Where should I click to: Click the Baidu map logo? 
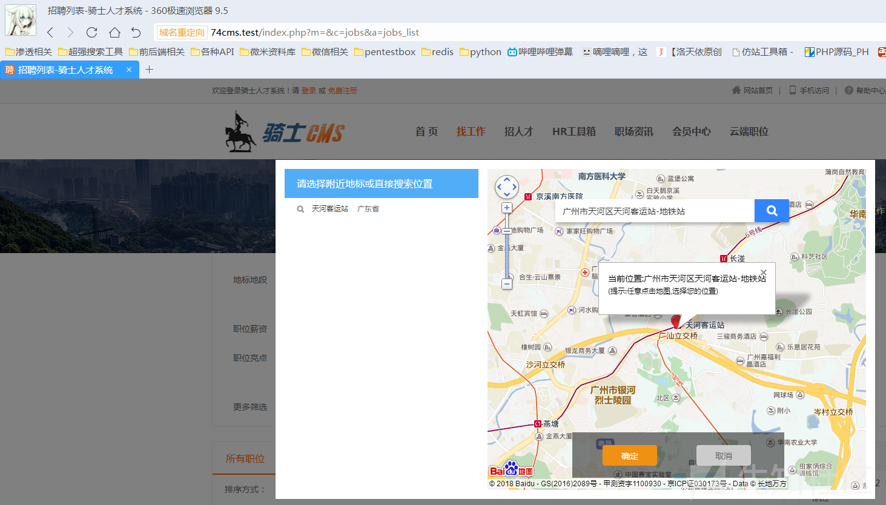pyautogui.click(x=511, y=469)
